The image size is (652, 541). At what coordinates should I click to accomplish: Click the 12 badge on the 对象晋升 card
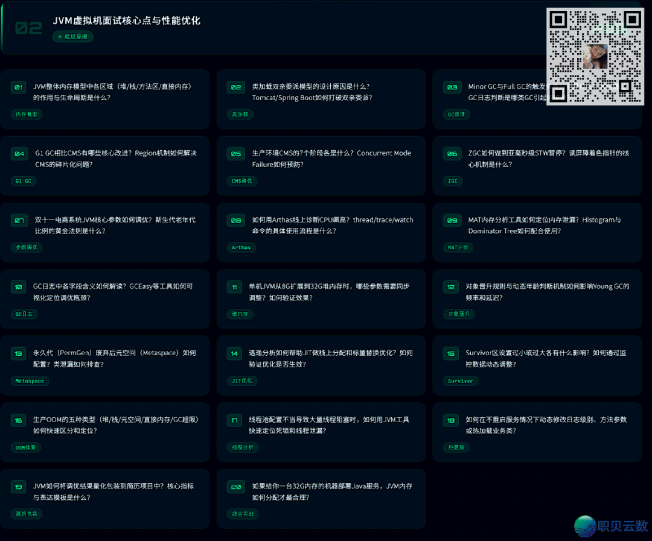pyautogui.click(x=452, y=287)
